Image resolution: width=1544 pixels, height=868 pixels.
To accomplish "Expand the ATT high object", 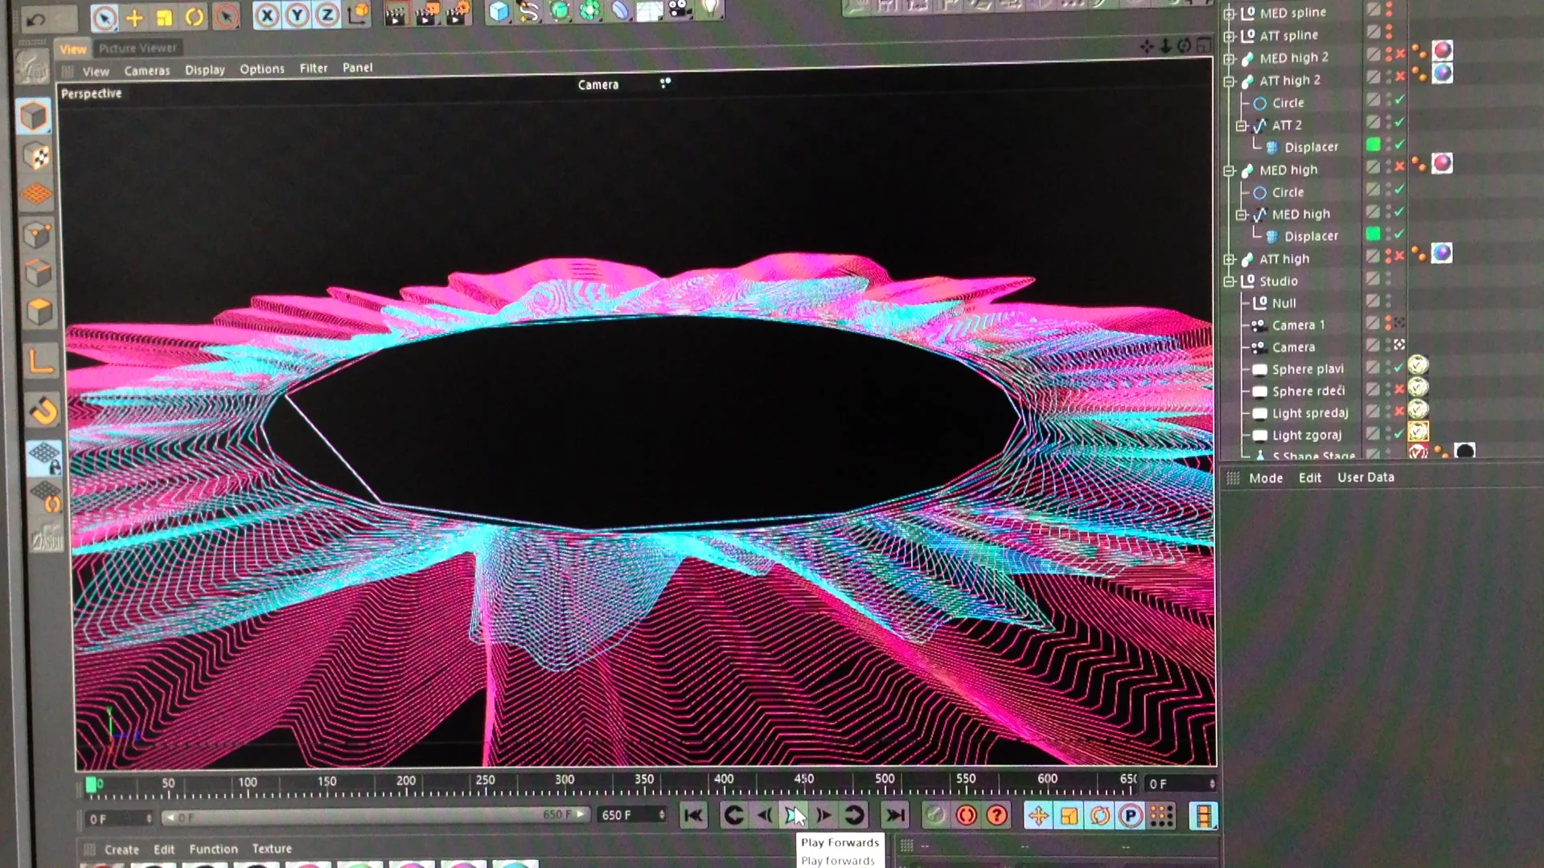I will tap(1229, 259).
